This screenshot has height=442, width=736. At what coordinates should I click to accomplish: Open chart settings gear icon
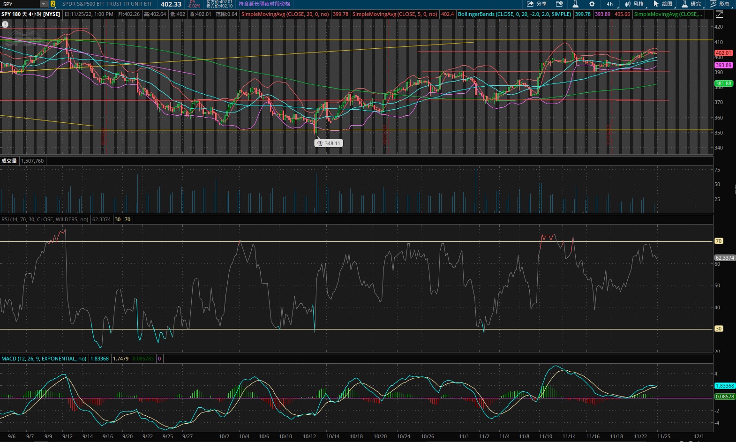[592, 4]
